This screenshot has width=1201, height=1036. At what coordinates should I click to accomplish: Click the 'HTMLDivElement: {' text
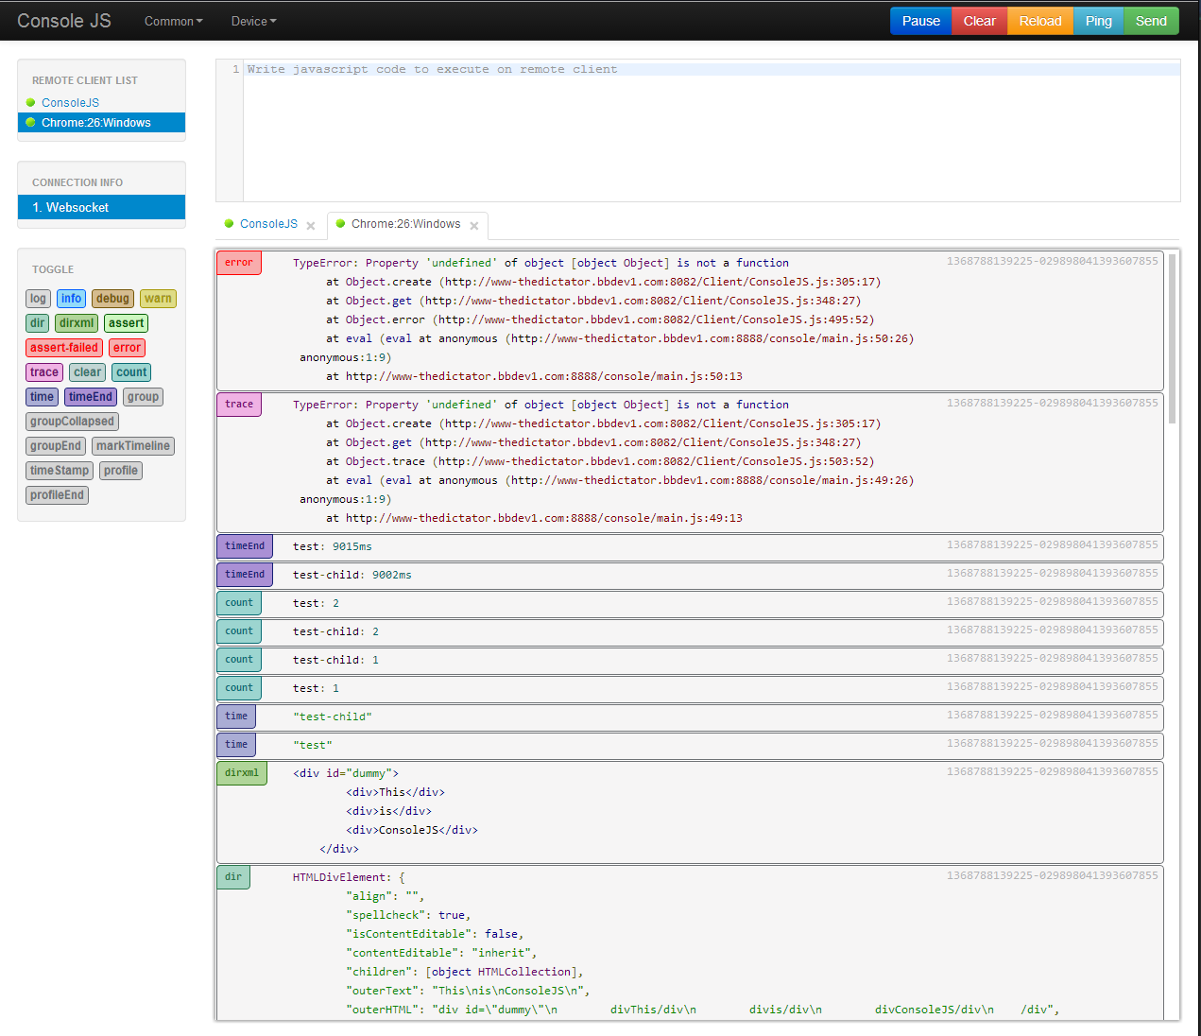349,877
